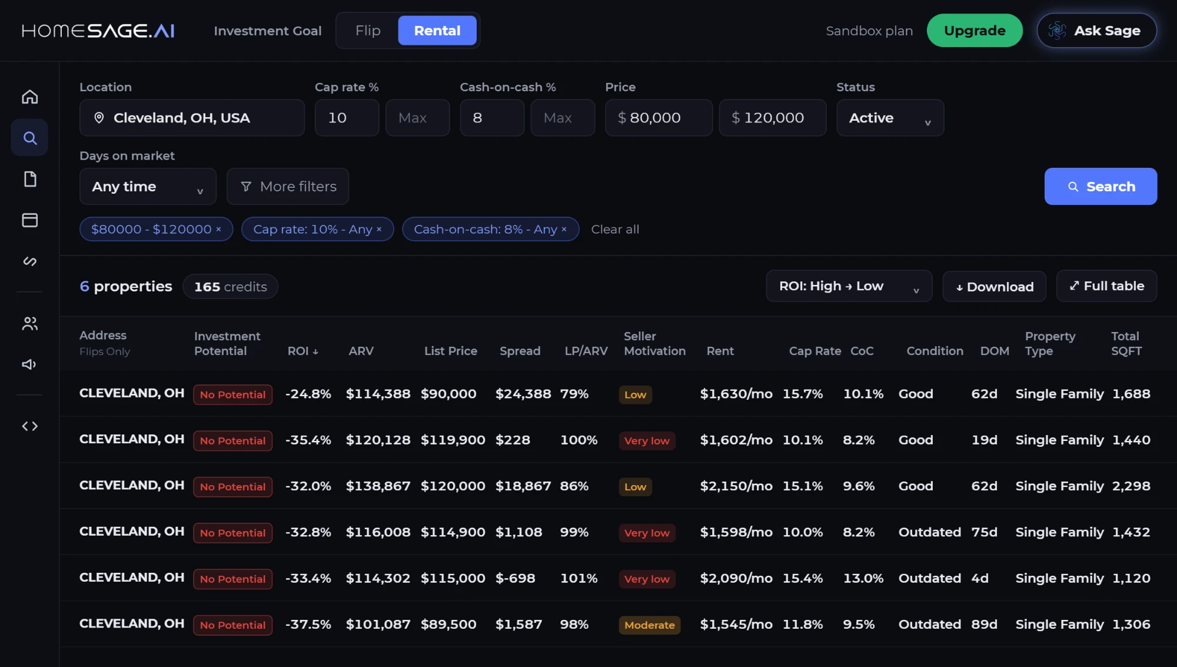Open the document icon in sidebar
This screenshot has width=1177, height=667.
pyautogui.click(x=29, y=179)
